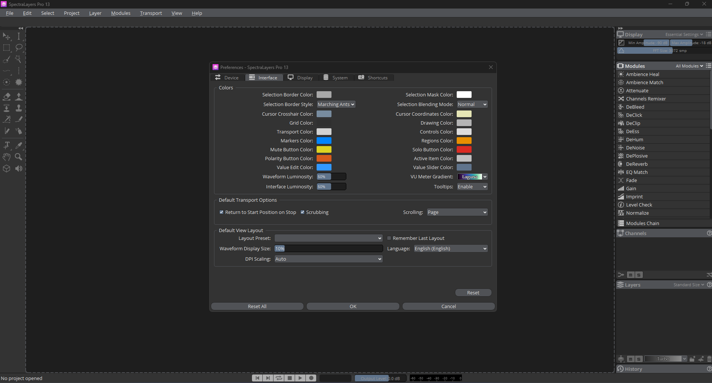
Task: Click the Cancel button
Action: (x=449, y=307)
